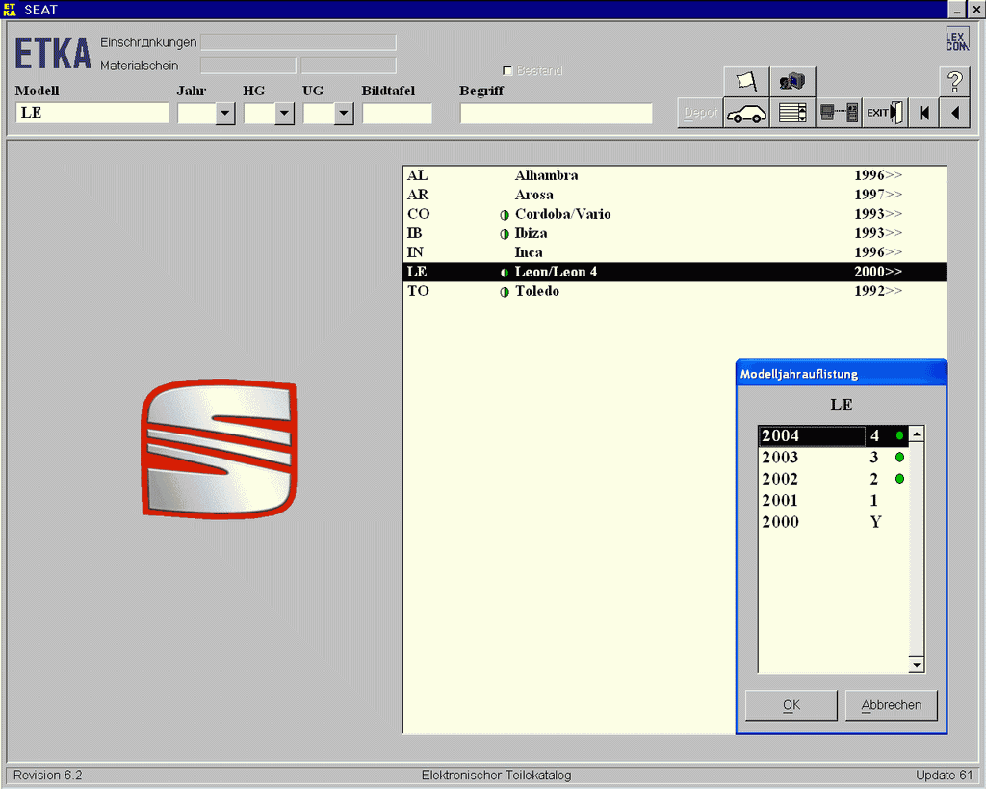
Task: Choose model year 2000 in the list
Action: [x=833, y=522]
